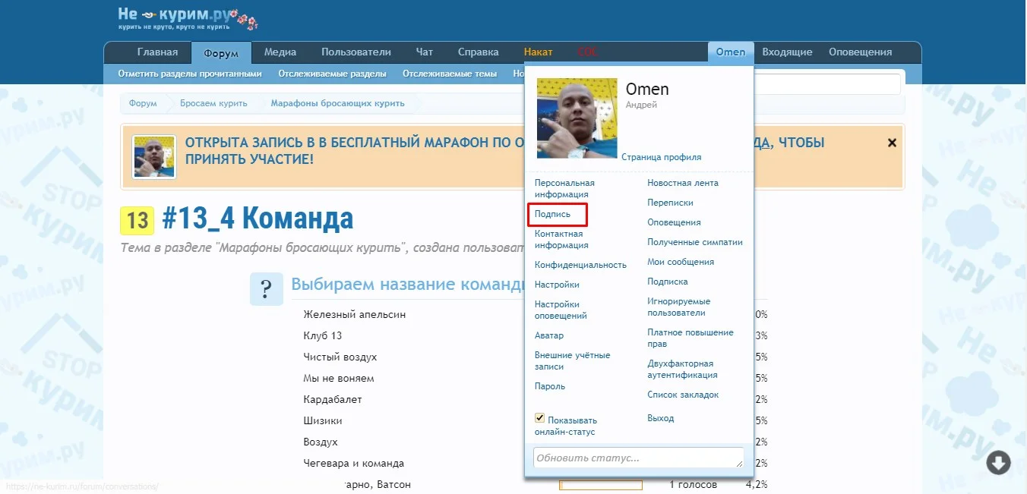Go to Марафоны бросающих курить breadcrumb
Screen dimensions: 1027x494
[337, 103]
